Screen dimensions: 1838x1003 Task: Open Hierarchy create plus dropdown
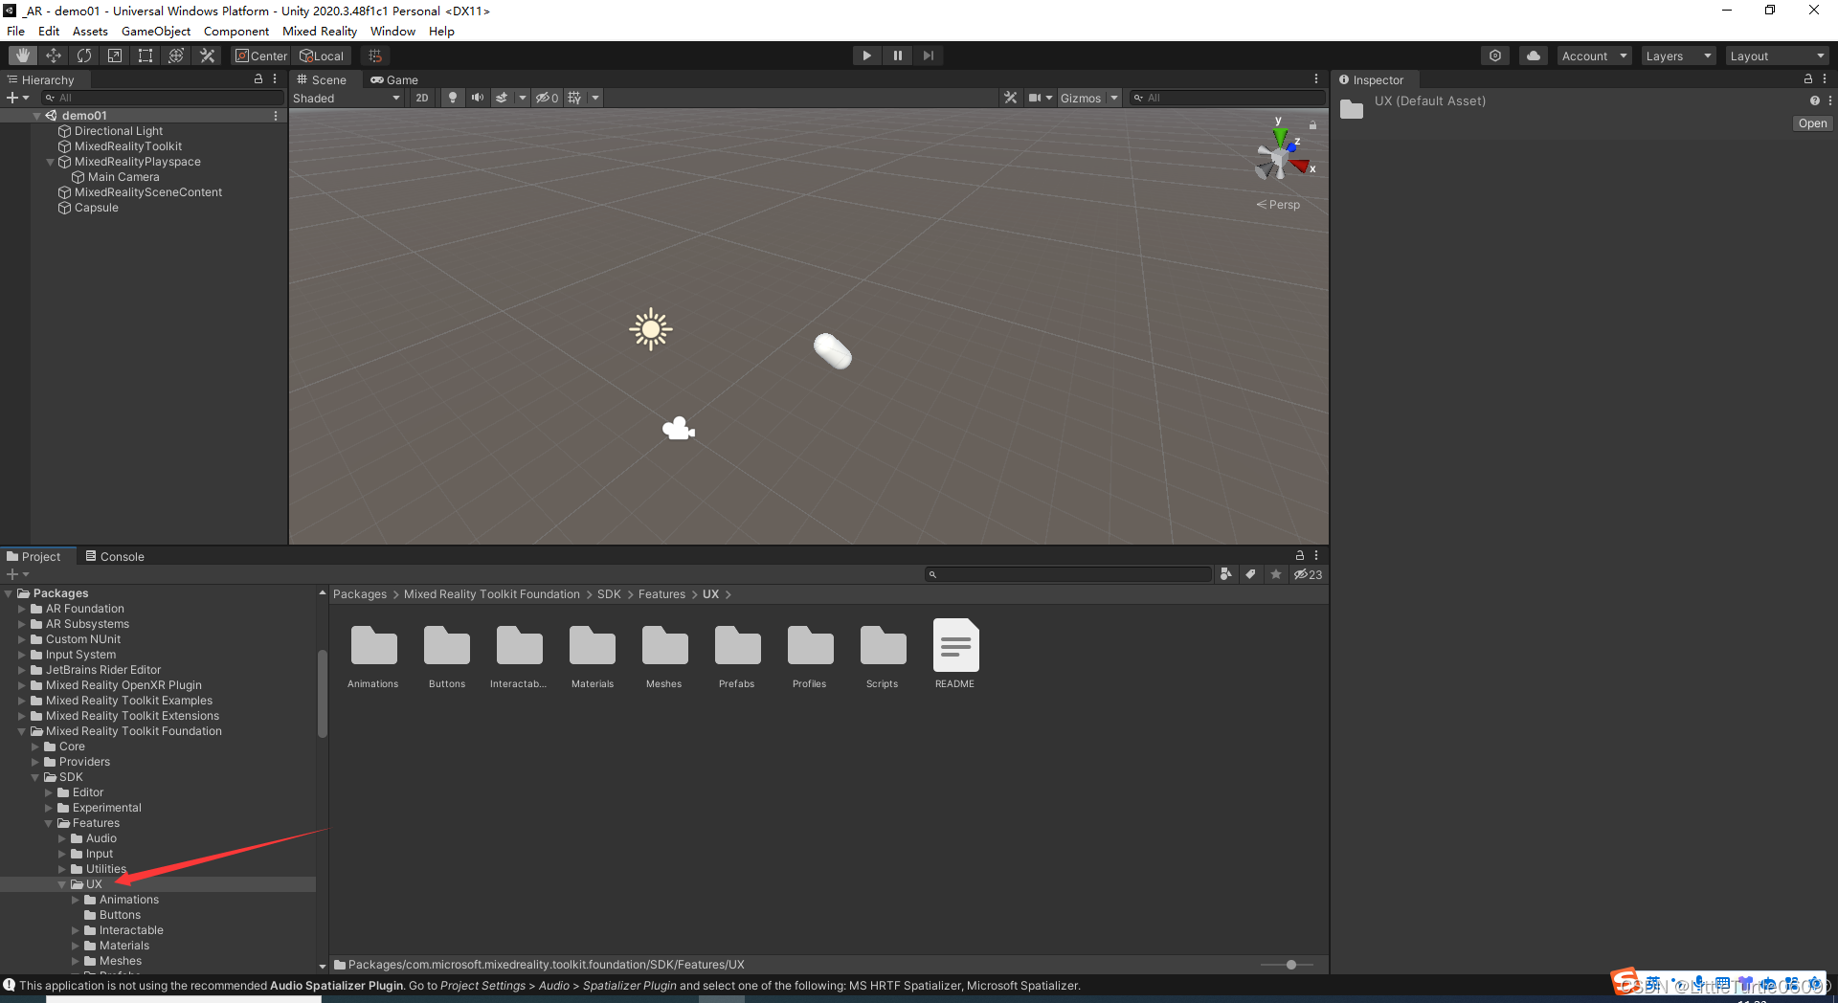pyautogui.click(x=17, y=98)
